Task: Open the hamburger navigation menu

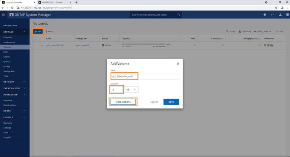Action: 3,15
